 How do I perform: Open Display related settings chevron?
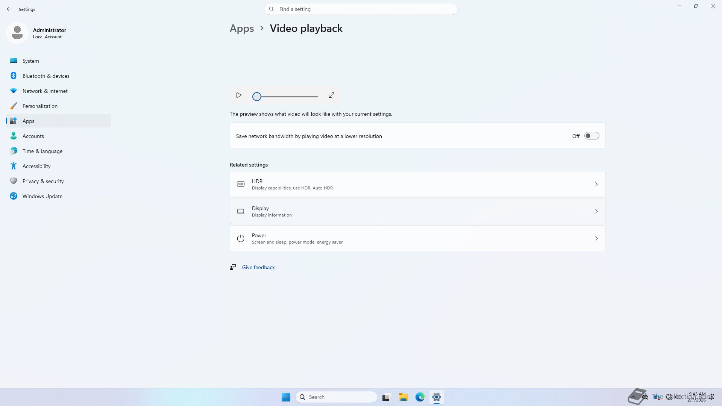point(596,211)
